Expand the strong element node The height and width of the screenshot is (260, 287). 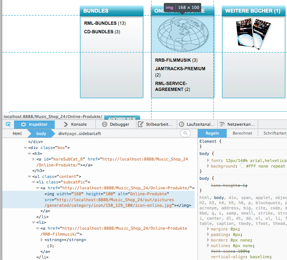point(42,240)
